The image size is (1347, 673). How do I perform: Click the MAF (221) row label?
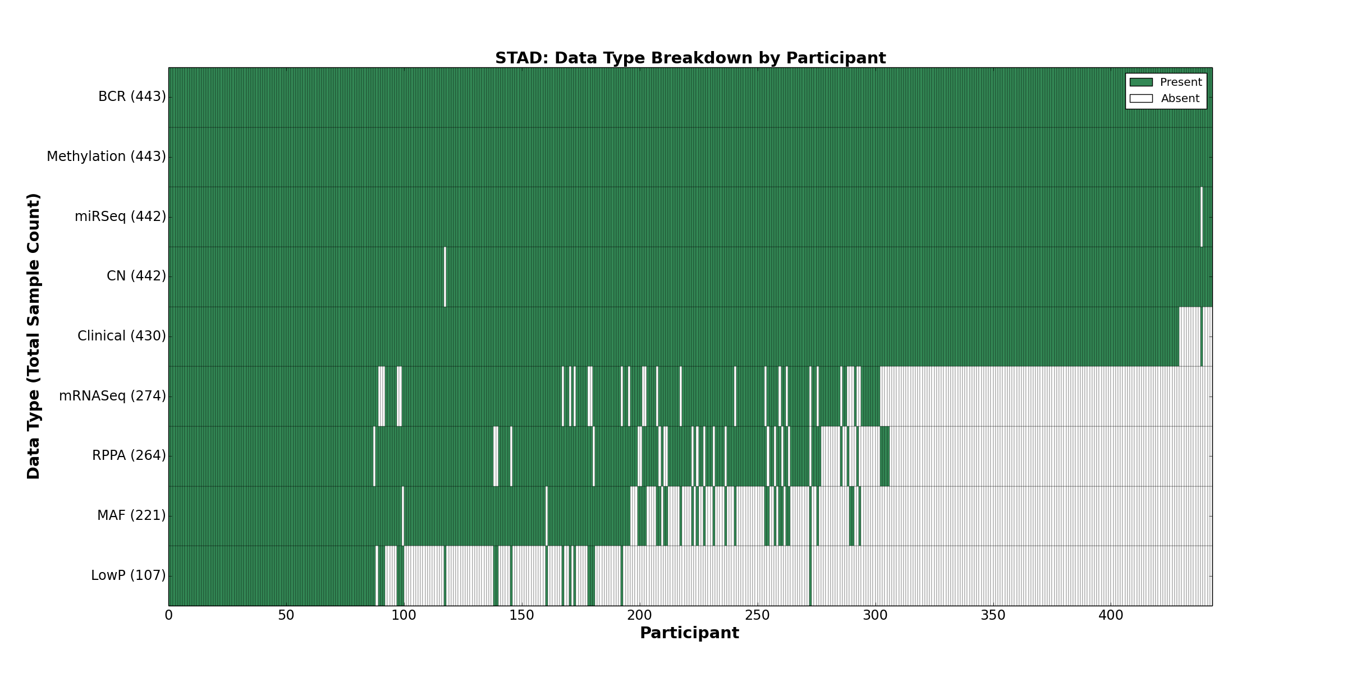pyautogui.click(x=131, y=515)
